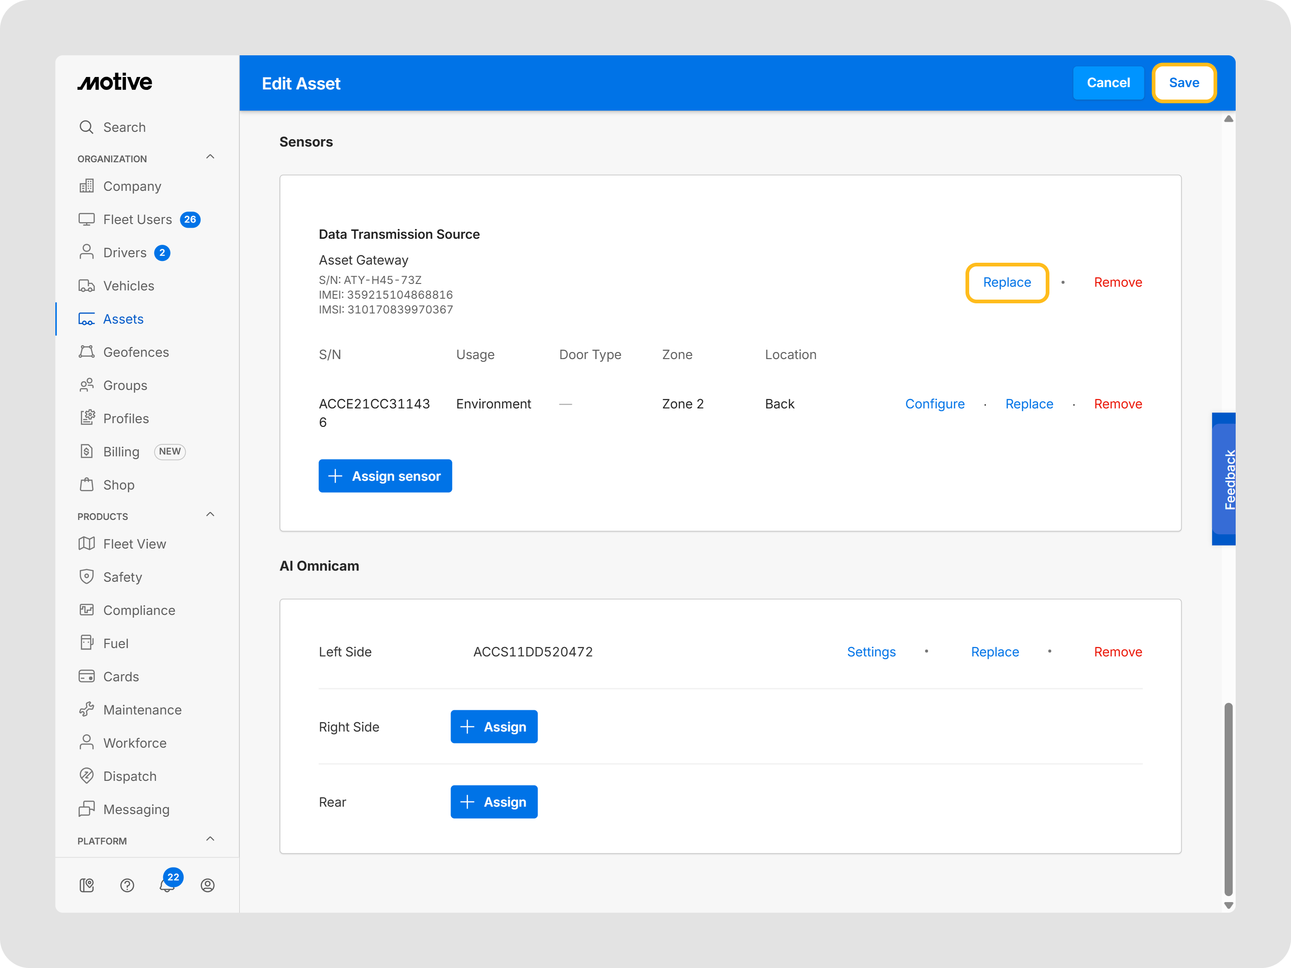Click the Safety shield icon

86,577
